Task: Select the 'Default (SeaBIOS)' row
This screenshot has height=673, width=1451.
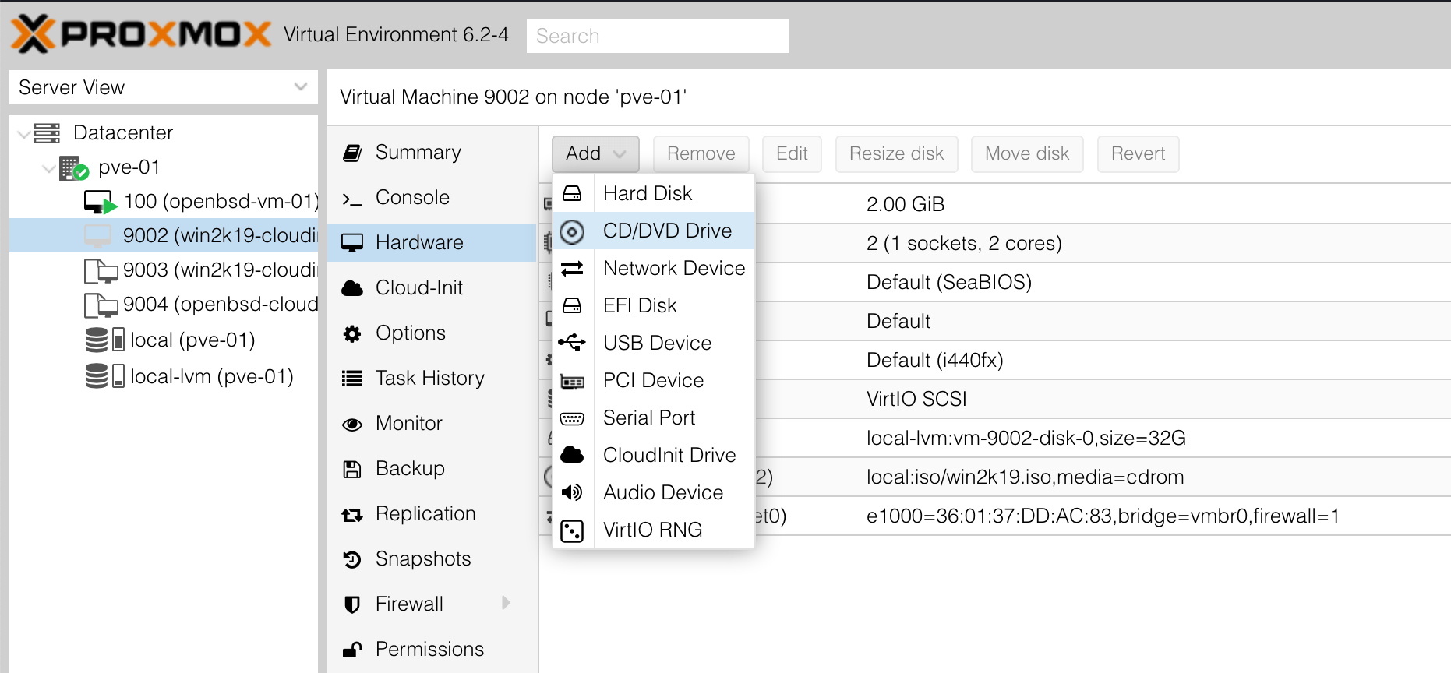Action: tap(995, 282)
